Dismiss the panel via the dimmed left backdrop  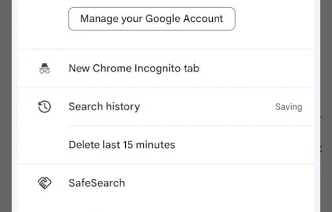tap(6, 106)
